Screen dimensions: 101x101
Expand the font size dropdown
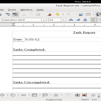[63, 20]
